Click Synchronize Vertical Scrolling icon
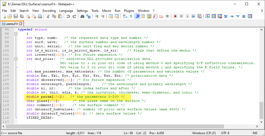Viewport: 265px width, 136px height. (111, 16)
